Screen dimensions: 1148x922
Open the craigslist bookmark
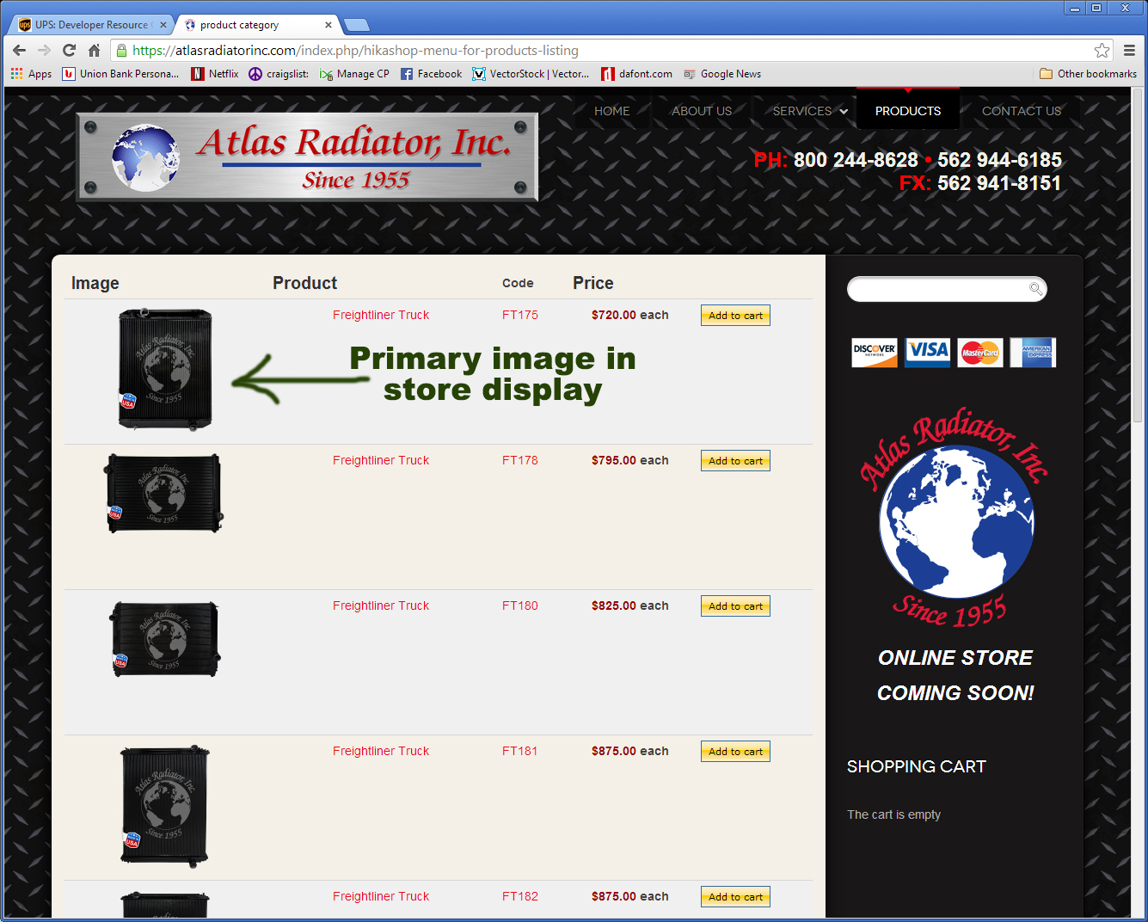279,74
